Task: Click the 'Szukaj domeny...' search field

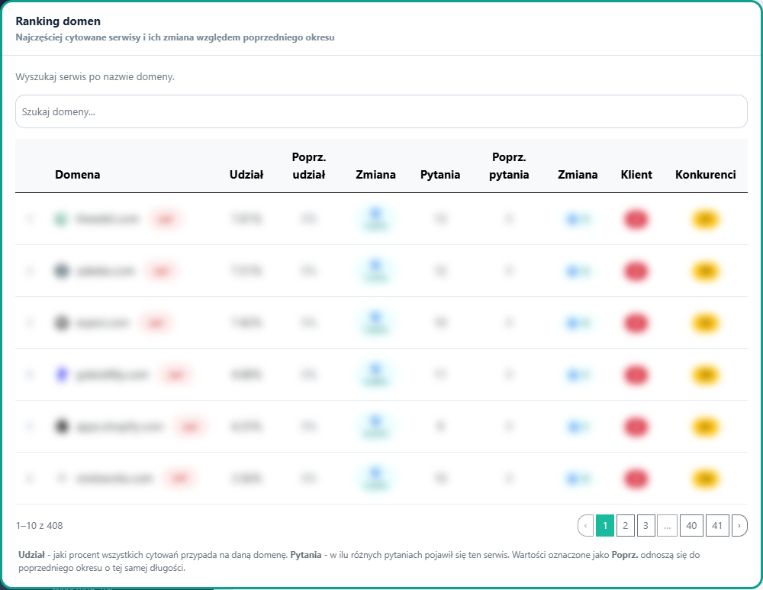Action: click(381, 111)
